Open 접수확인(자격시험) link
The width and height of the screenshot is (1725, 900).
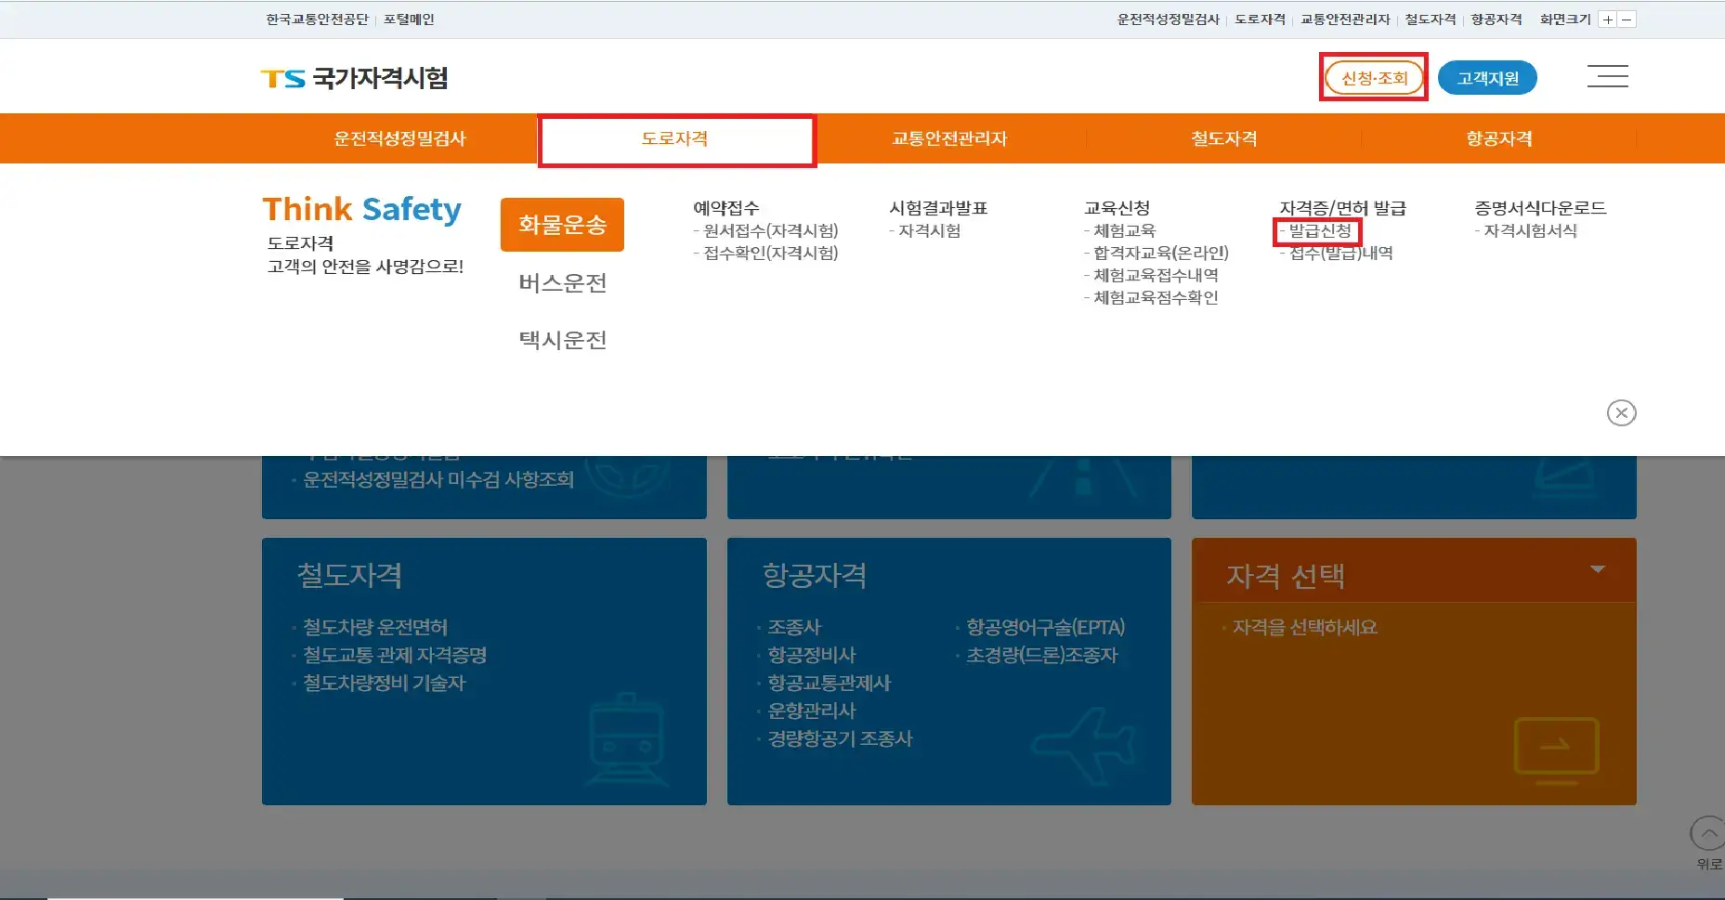(x=770, y=253)
